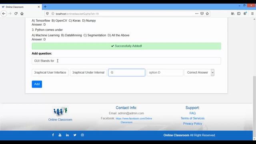Image resolution: width=256 pixels, height=144 pixels.
Task: Click the 'Support:' heading
Action: tap(192, 108)
